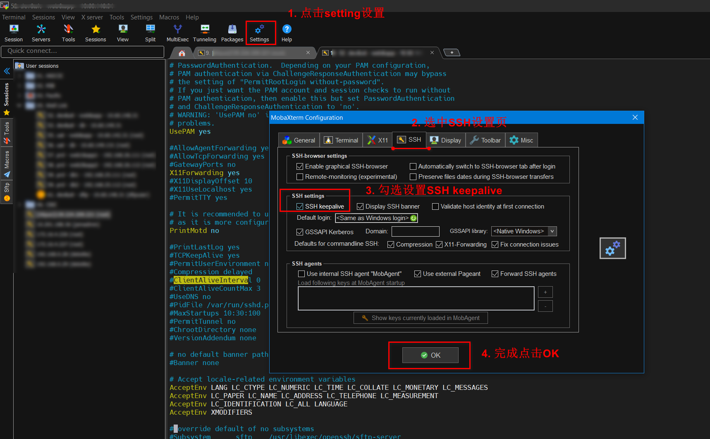Switch to the General configuration tab
This screenshot has height=439, width=710.
(299, 140)
